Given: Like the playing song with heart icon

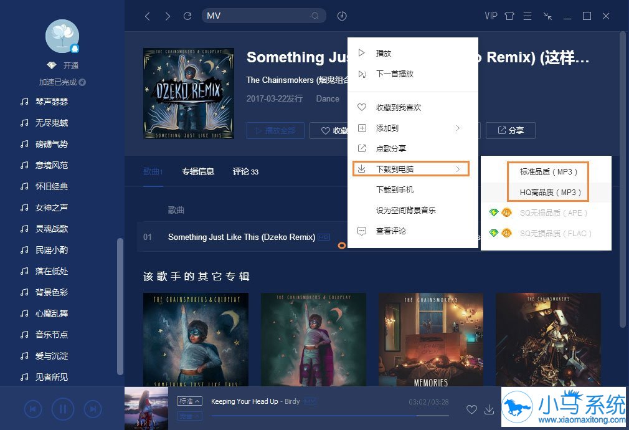Looking at the screenshot, I should [472, 409].
